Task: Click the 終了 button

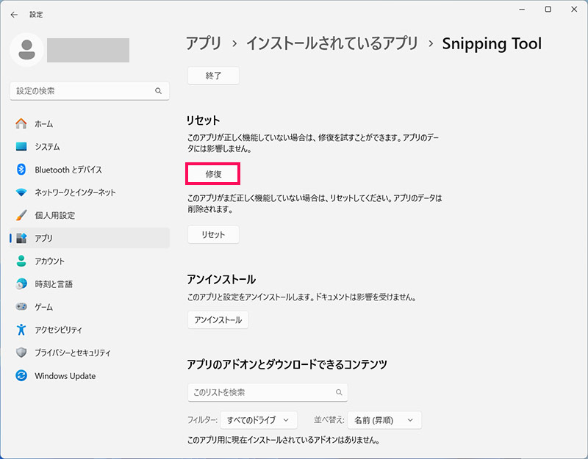Action: tap(213, 76)
